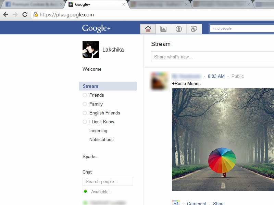274x205 pixels.
Task: Go back with browser back arrow
Action: 5,14
